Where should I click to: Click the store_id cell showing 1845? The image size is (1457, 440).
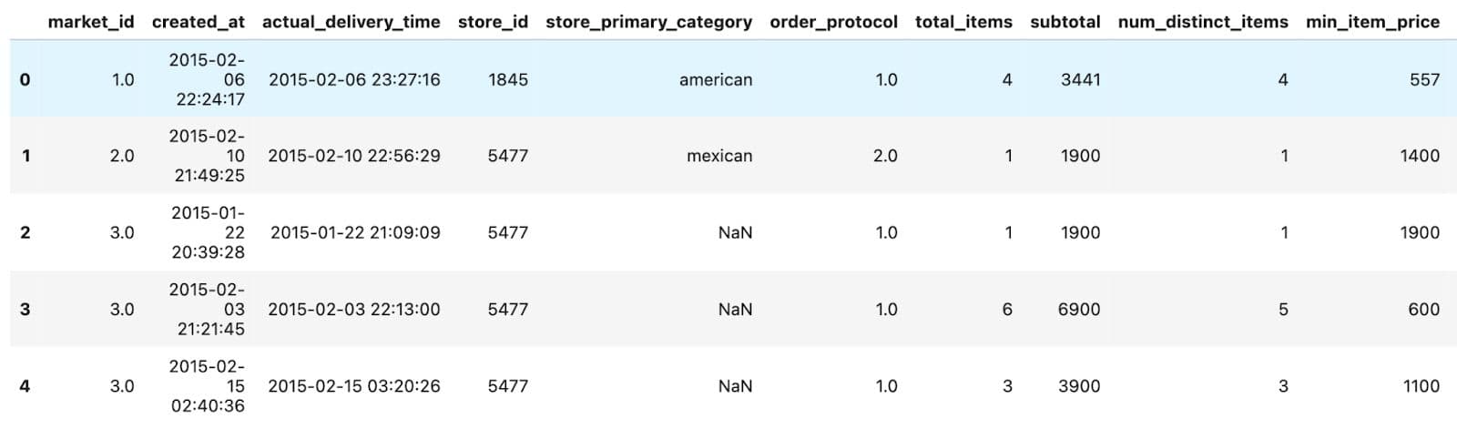507,80
